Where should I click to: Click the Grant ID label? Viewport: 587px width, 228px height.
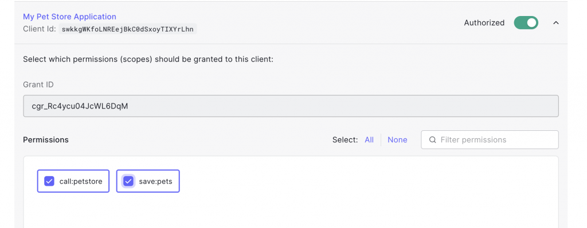point(38,85)
